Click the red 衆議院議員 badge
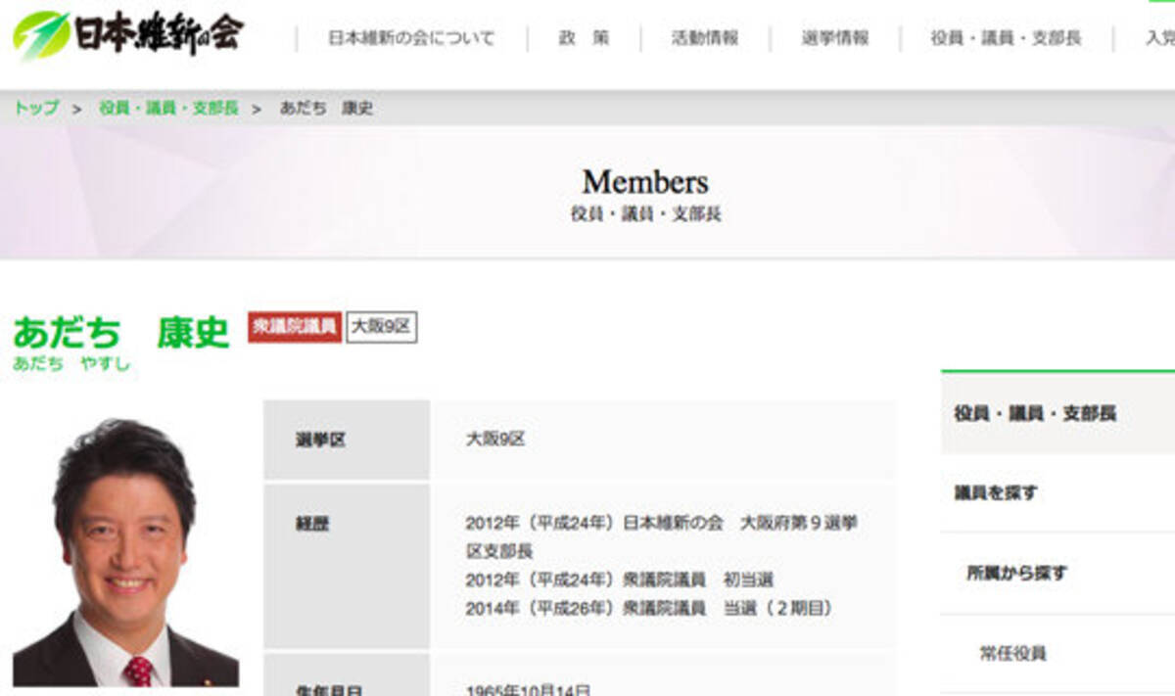 (x=294, y=327)
